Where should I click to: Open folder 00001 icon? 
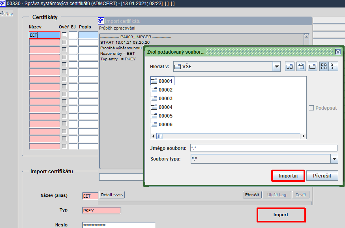click(154, 81)
